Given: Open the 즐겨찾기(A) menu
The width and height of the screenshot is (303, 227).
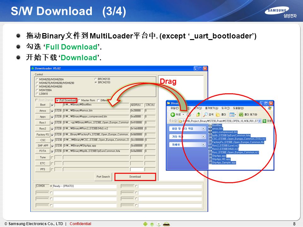Looking at the screenshot, I should 211,108.
